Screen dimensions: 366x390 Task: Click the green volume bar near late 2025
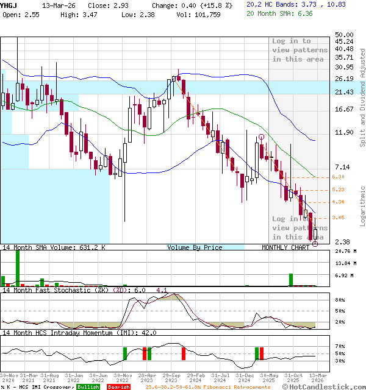tap(291, 279)
